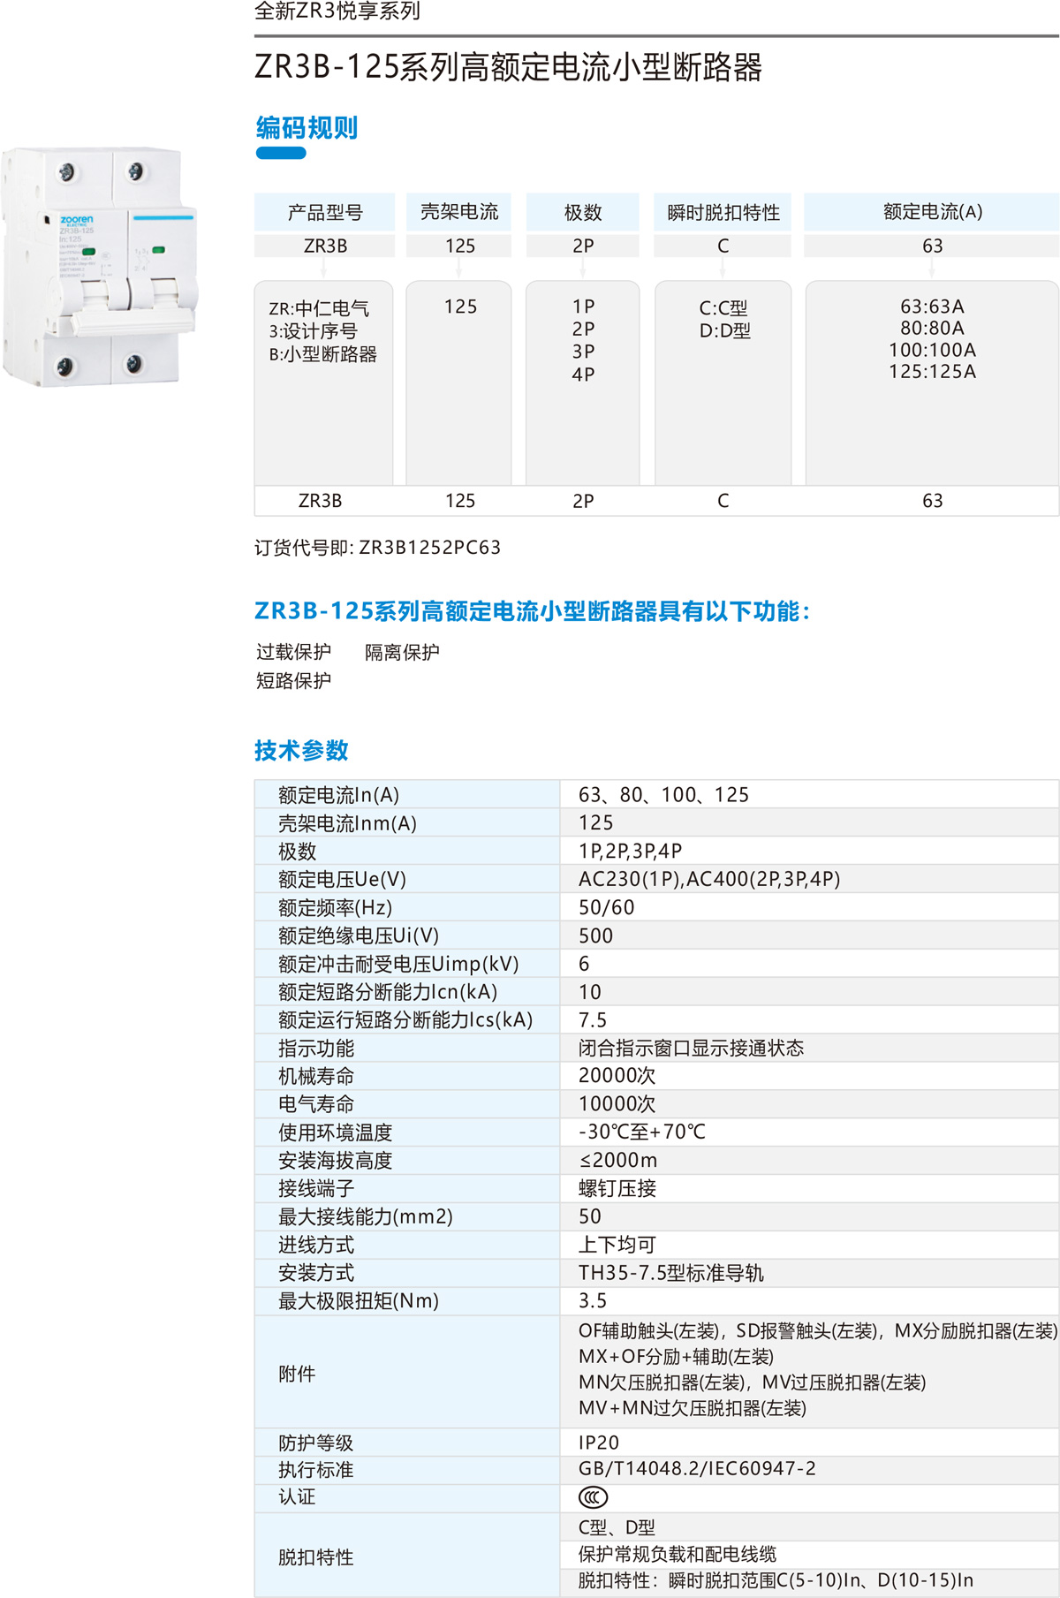Click the 63:63A rated current option

pos(932,307)
